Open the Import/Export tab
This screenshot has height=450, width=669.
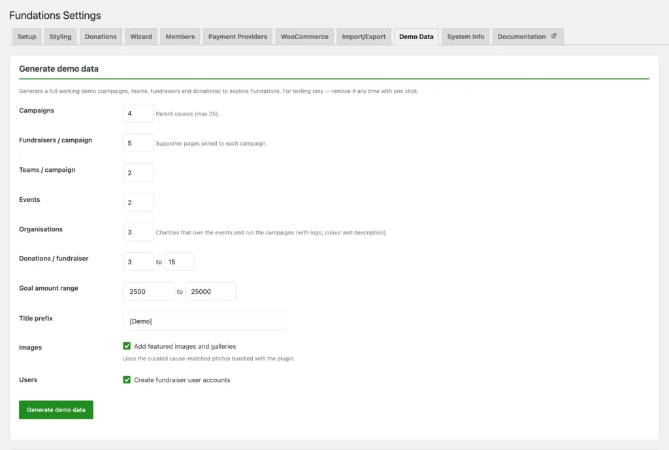(363, 37)
